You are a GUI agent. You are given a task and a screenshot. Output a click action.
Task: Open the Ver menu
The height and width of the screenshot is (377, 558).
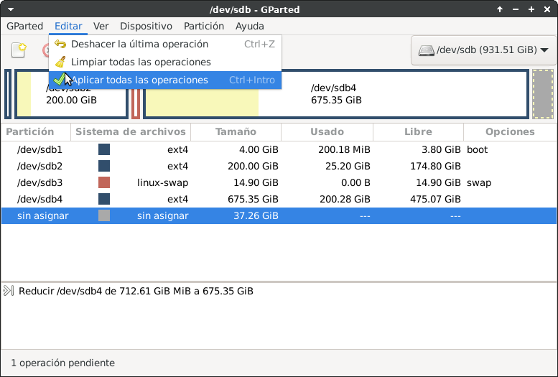tap(101, 26)
